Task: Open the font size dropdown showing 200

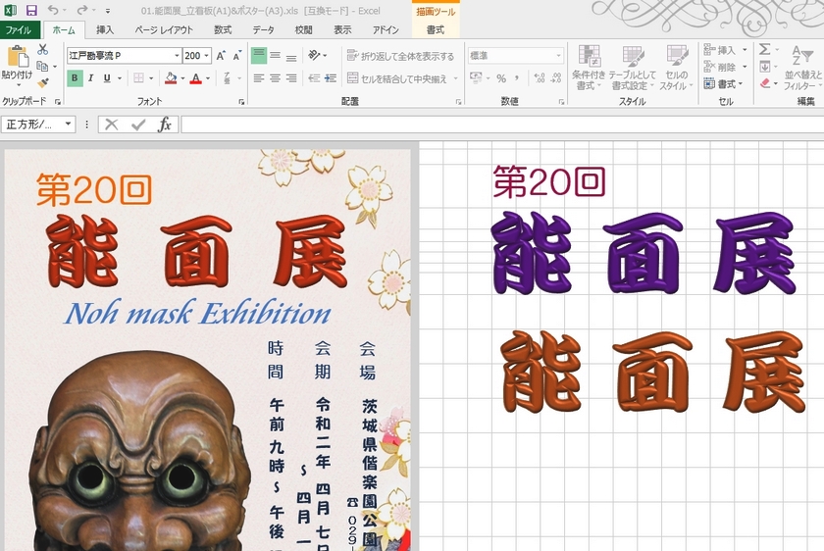Action: pos(207,56)
